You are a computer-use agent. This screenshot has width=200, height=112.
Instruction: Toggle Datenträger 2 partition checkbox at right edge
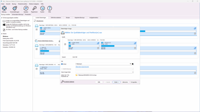pyautogui.click(x=195, y=53)
